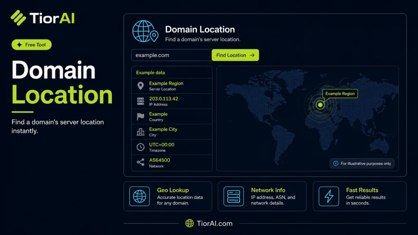
Task: Click the sparkle icon in Free Tool badge
Action: 20,45
